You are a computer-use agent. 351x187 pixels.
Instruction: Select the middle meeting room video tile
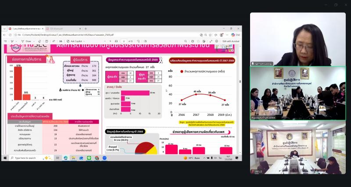click(x=298, y=93)
